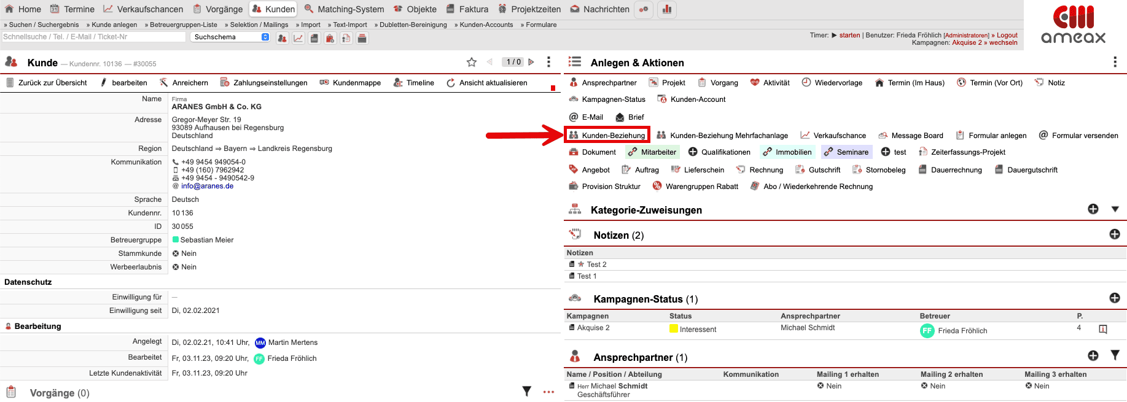Open the bar chart icon in top navigation

(x=666, y=9)
